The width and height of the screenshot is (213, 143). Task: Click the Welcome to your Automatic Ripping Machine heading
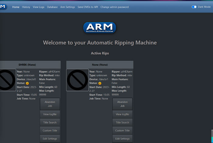click(x=100, y=43)
